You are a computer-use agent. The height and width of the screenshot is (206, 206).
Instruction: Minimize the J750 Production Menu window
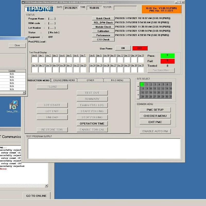pyautogui.click(x=176, y=2)
